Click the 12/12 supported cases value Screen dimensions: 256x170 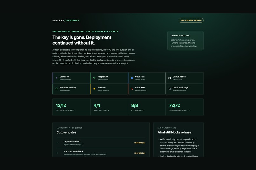(61, 105)
